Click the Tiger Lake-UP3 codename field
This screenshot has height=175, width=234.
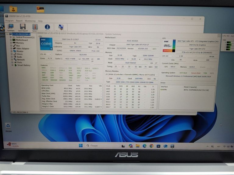point(75,47)
